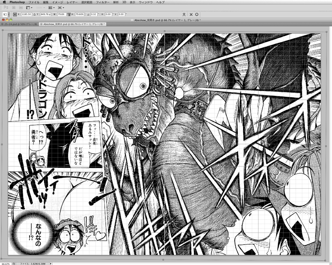Open the zoom level 100% dropdown
This screenshot has height=265, width=332.
pos(40,8)
